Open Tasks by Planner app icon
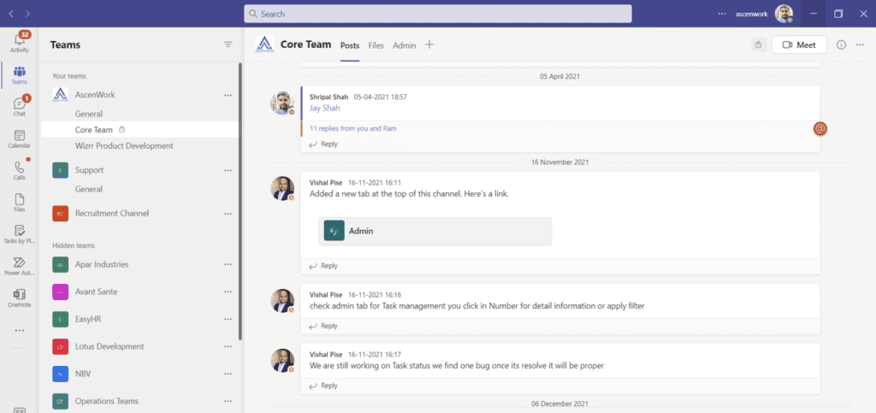Viewport: 876px width, 413px height. 20,234
